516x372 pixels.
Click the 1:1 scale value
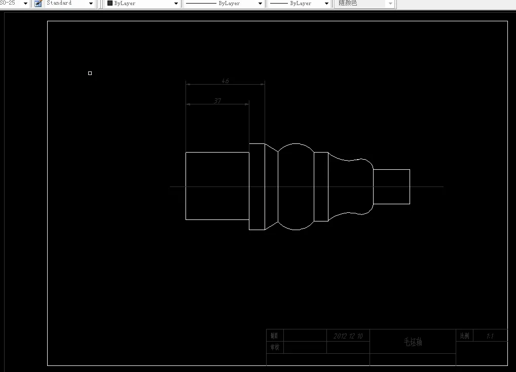pyautogui.click(x=490, y=336)
